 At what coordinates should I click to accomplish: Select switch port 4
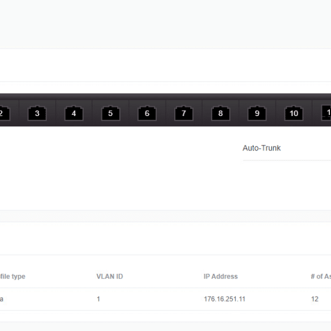(74, 113)
